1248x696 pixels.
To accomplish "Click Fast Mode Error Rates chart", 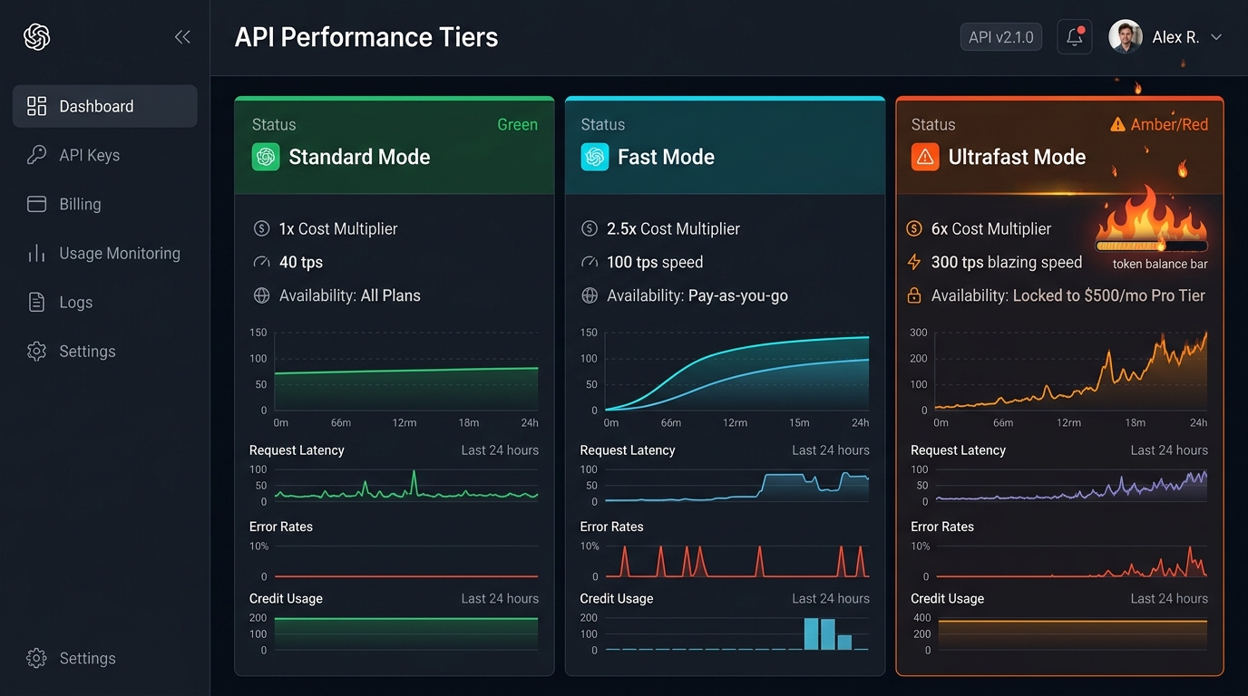I will tap(736, 561).
